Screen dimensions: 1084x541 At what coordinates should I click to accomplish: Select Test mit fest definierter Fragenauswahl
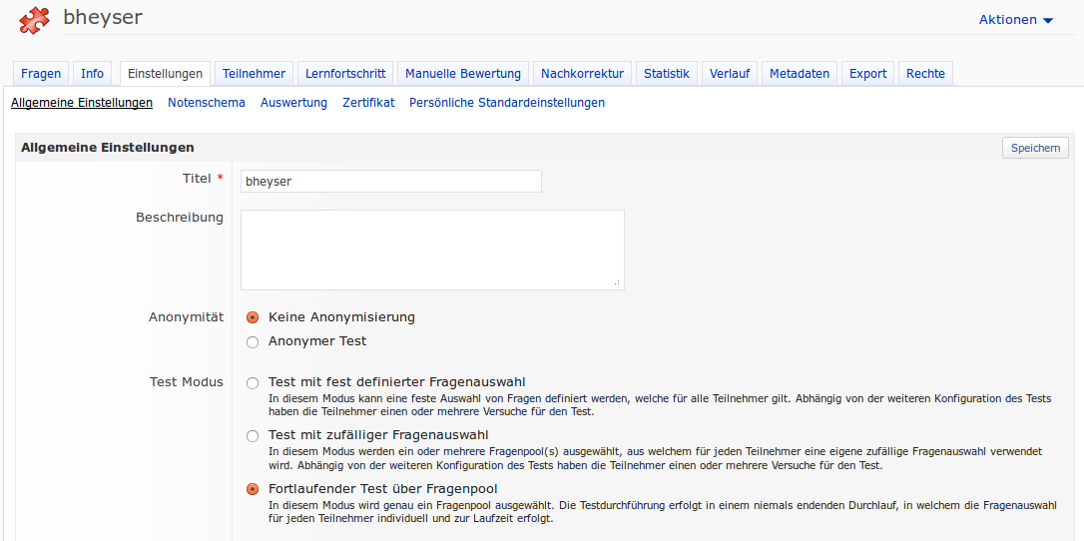253,382
